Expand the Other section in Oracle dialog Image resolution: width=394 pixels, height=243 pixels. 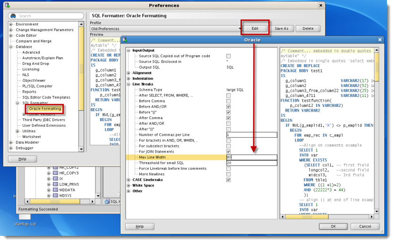tap(128, 191)
